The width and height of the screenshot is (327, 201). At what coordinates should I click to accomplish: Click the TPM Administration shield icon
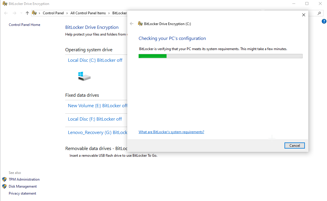(x=4, y=179)
